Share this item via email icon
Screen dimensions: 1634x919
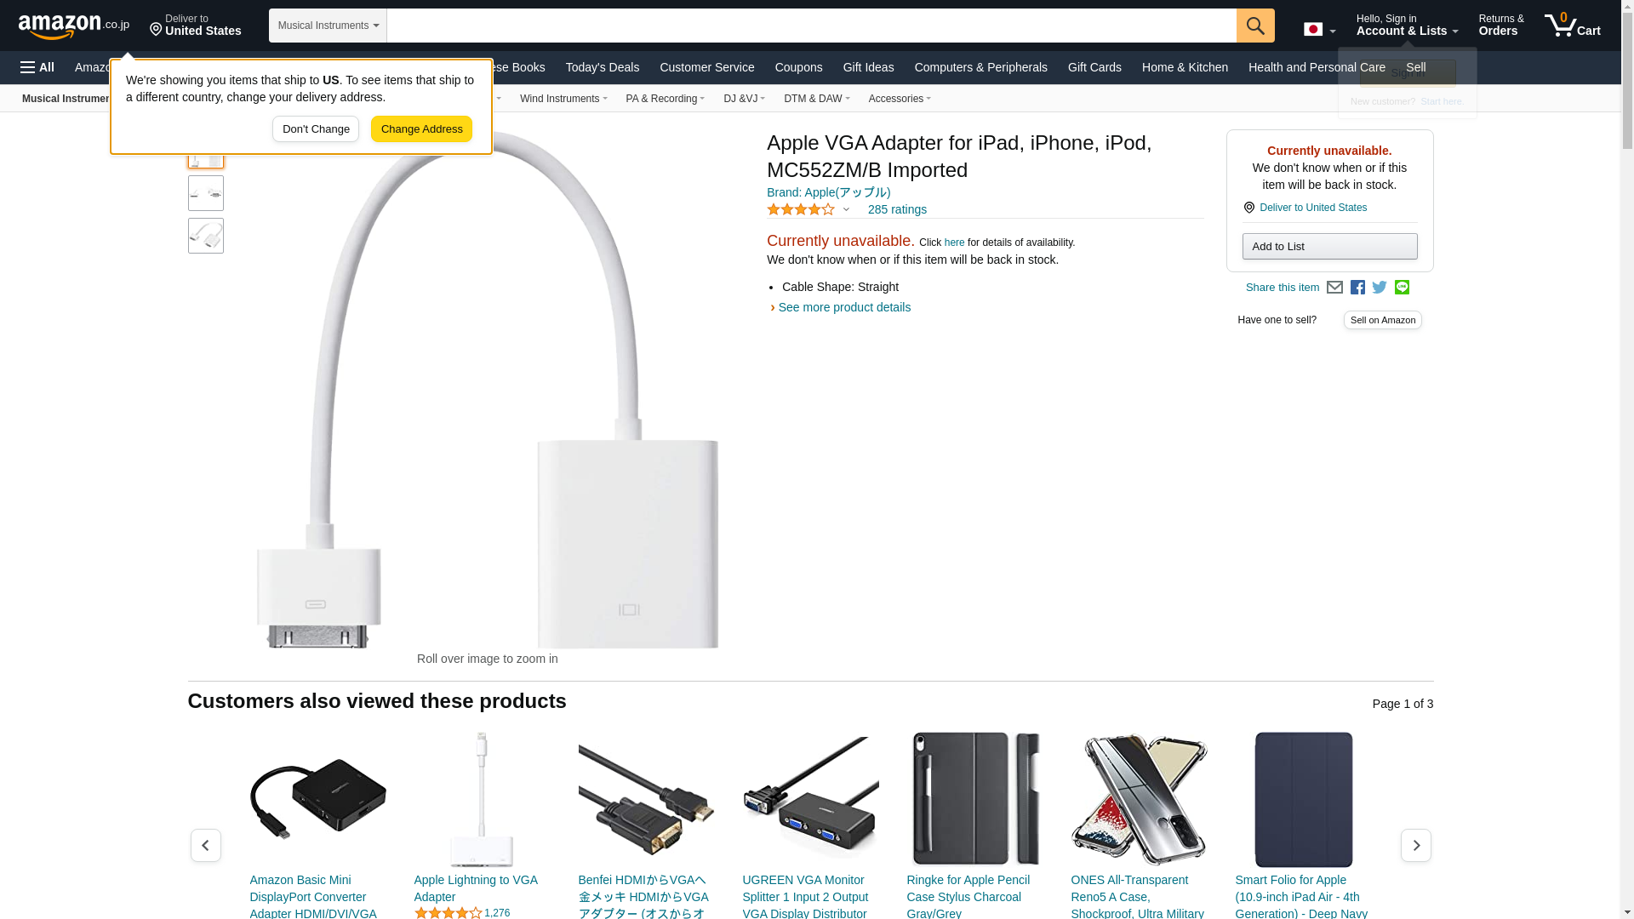[x=1334, y=288]
